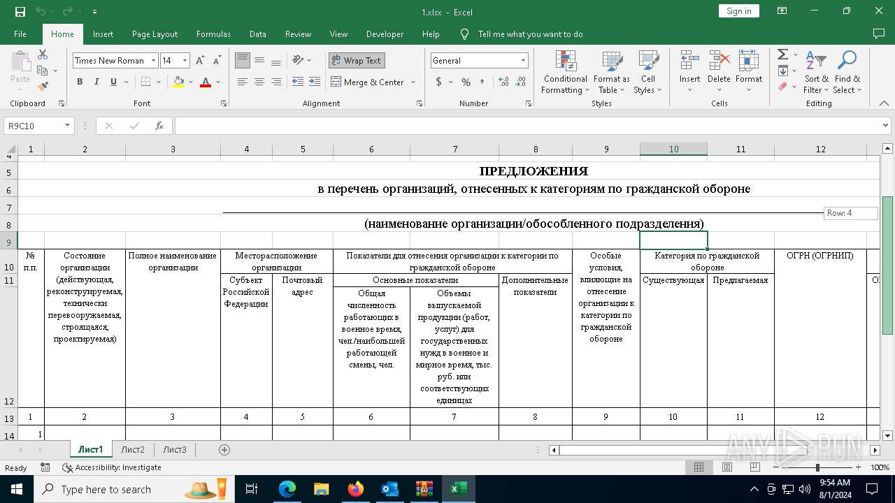Toggle Bold formatting
The height and width of the screenshot is (503, 895).
80,82
